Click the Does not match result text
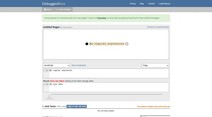The image size is (212, 117). (57, 81)
